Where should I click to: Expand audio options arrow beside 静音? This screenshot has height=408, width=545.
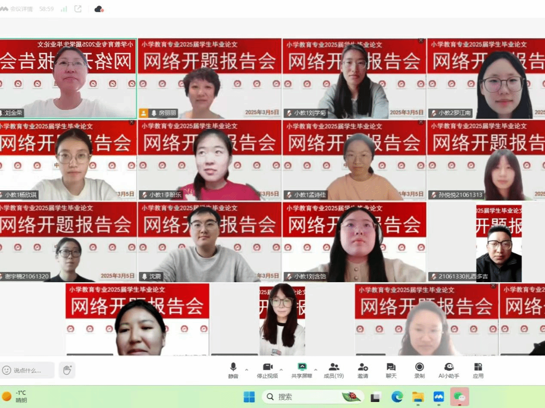pos(247,369)
